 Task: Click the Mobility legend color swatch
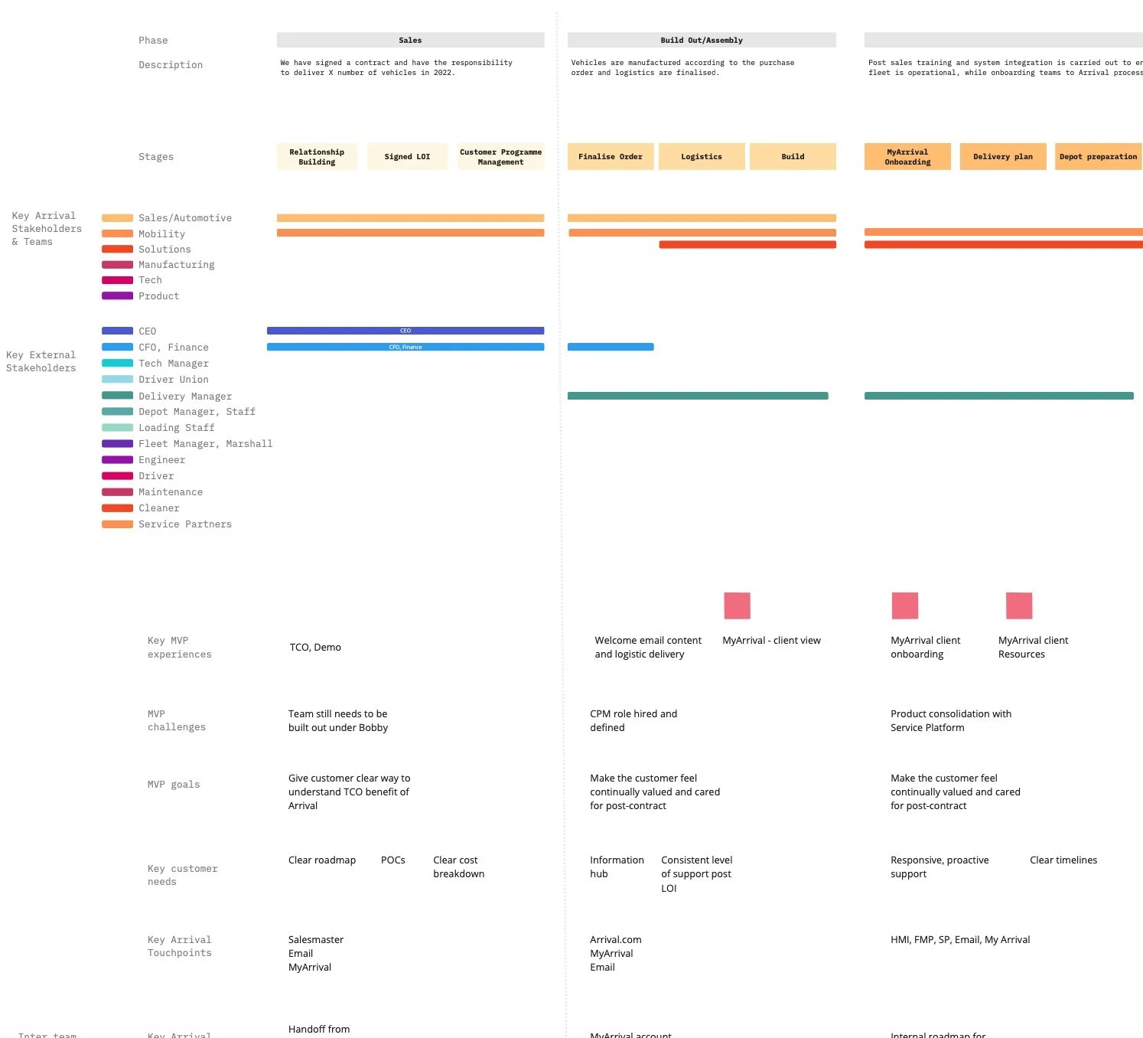[117, 233]
